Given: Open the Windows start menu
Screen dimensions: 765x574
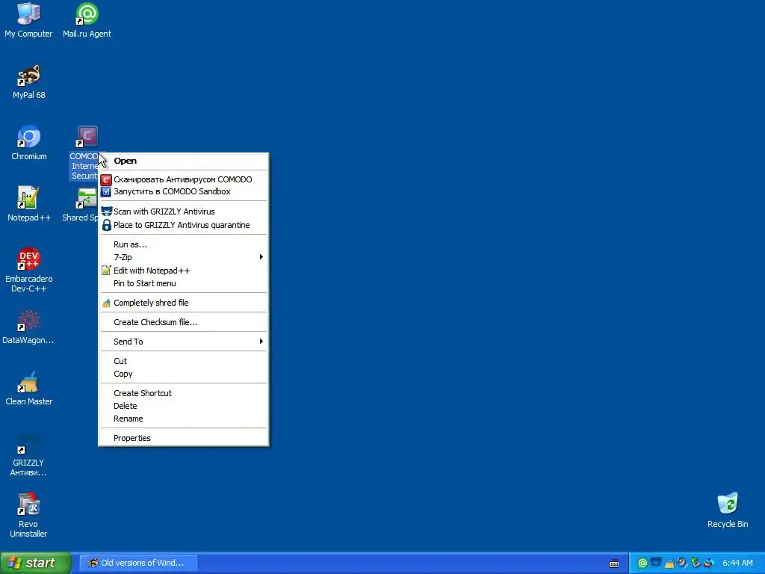Looking at the screenshot, I should click(36, 564).
